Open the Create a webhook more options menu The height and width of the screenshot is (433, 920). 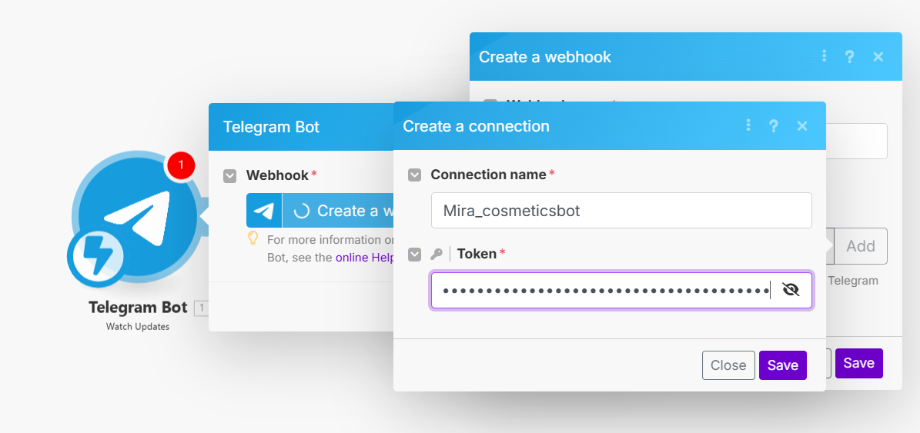[825, 56]
